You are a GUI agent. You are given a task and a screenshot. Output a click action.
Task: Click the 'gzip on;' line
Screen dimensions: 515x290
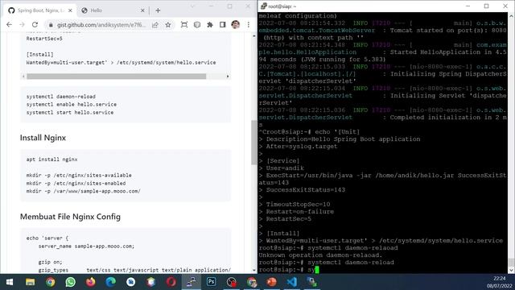click(x=50, y=262)
